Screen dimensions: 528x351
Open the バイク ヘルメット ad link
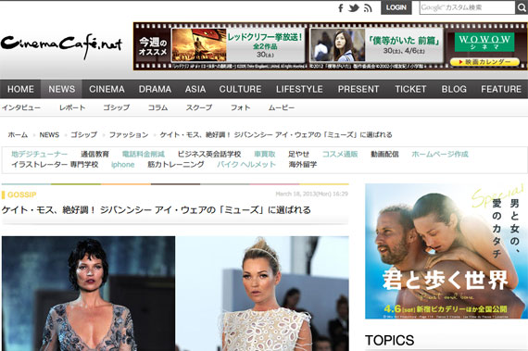tap(246, 165)
